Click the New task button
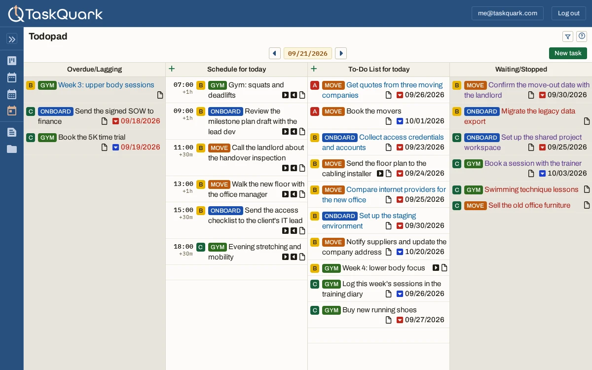Screen dimensions: 592x370 [x=568, y=53]
